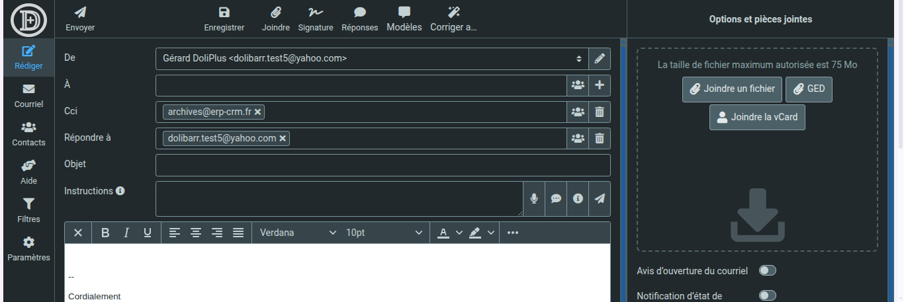Open Filtres in the sidebar
The height and width of the screenshot is (302, 904).
(28, 211)
